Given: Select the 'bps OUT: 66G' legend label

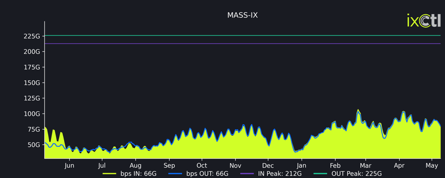Looking at the screenshot, I should tap(207, 174).
